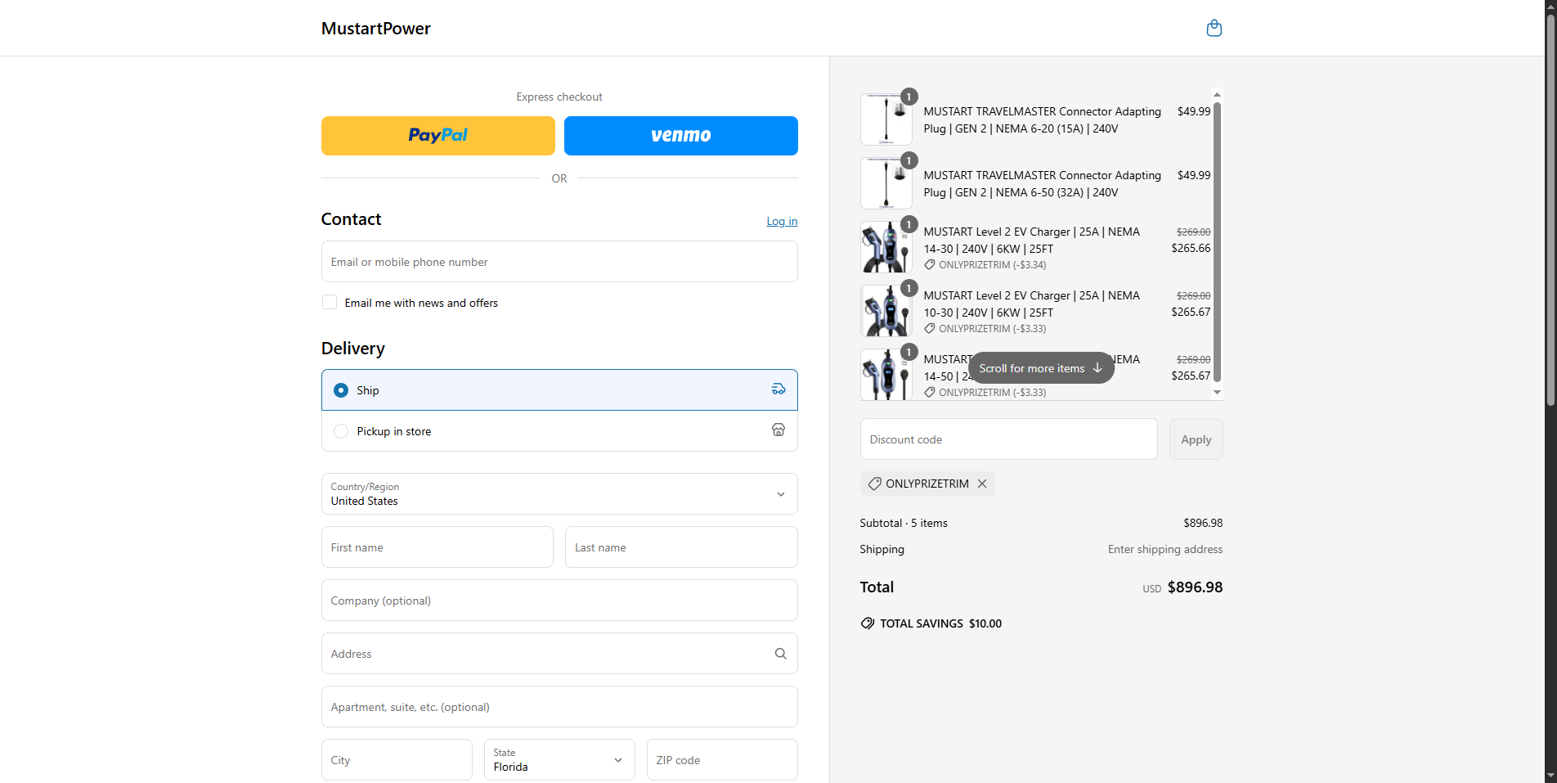This screenshot has height=783, width=1557.
Task: Click the NEMA 14-50 EV charger thumbnail
Action: 886,375
